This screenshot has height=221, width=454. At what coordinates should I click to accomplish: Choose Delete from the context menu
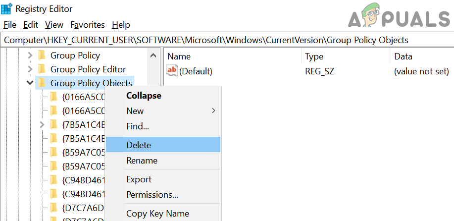pos(139,145)
